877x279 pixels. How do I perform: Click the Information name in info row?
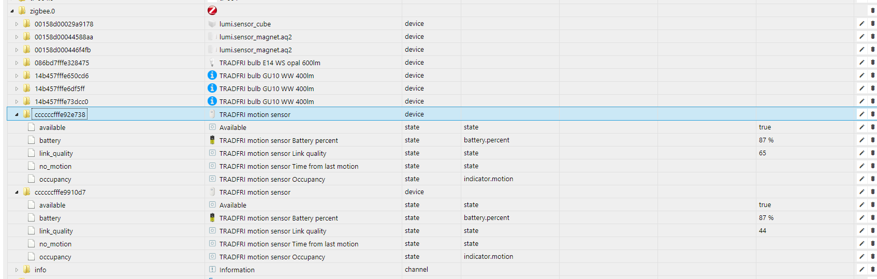[237, 270]
